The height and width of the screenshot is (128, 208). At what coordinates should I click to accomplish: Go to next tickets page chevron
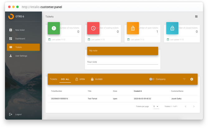194,107
